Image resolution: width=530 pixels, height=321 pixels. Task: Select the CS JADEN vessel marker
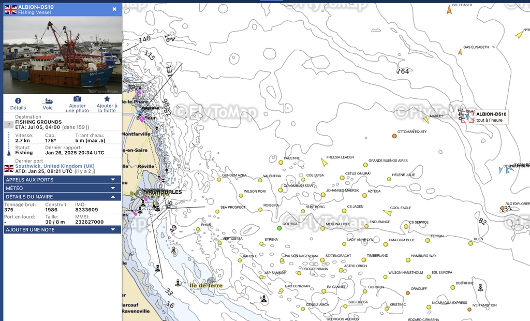pyautogui.click(x=344, y=211)
